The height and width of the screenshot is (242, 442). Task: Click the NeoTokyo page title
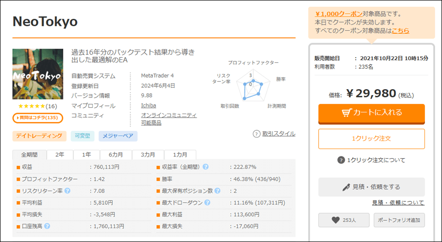45,22
